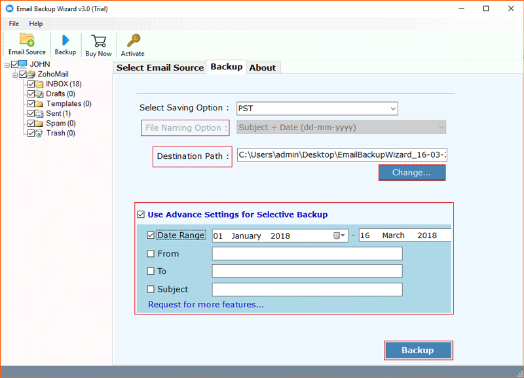Screen dimensions: 524x378
Task: Uncheck the Drafts (0) checkbox
Action: (x=31, y=94)
